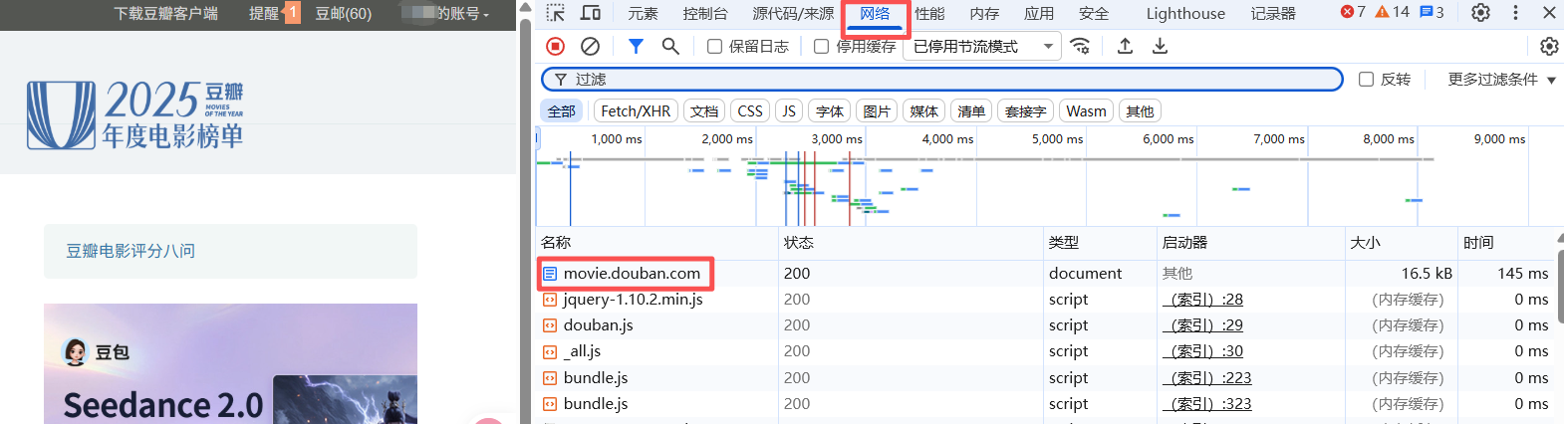Filter requests by Wasm
The height and width of the screenshot is (424, 1564).
coord(1086,111)
